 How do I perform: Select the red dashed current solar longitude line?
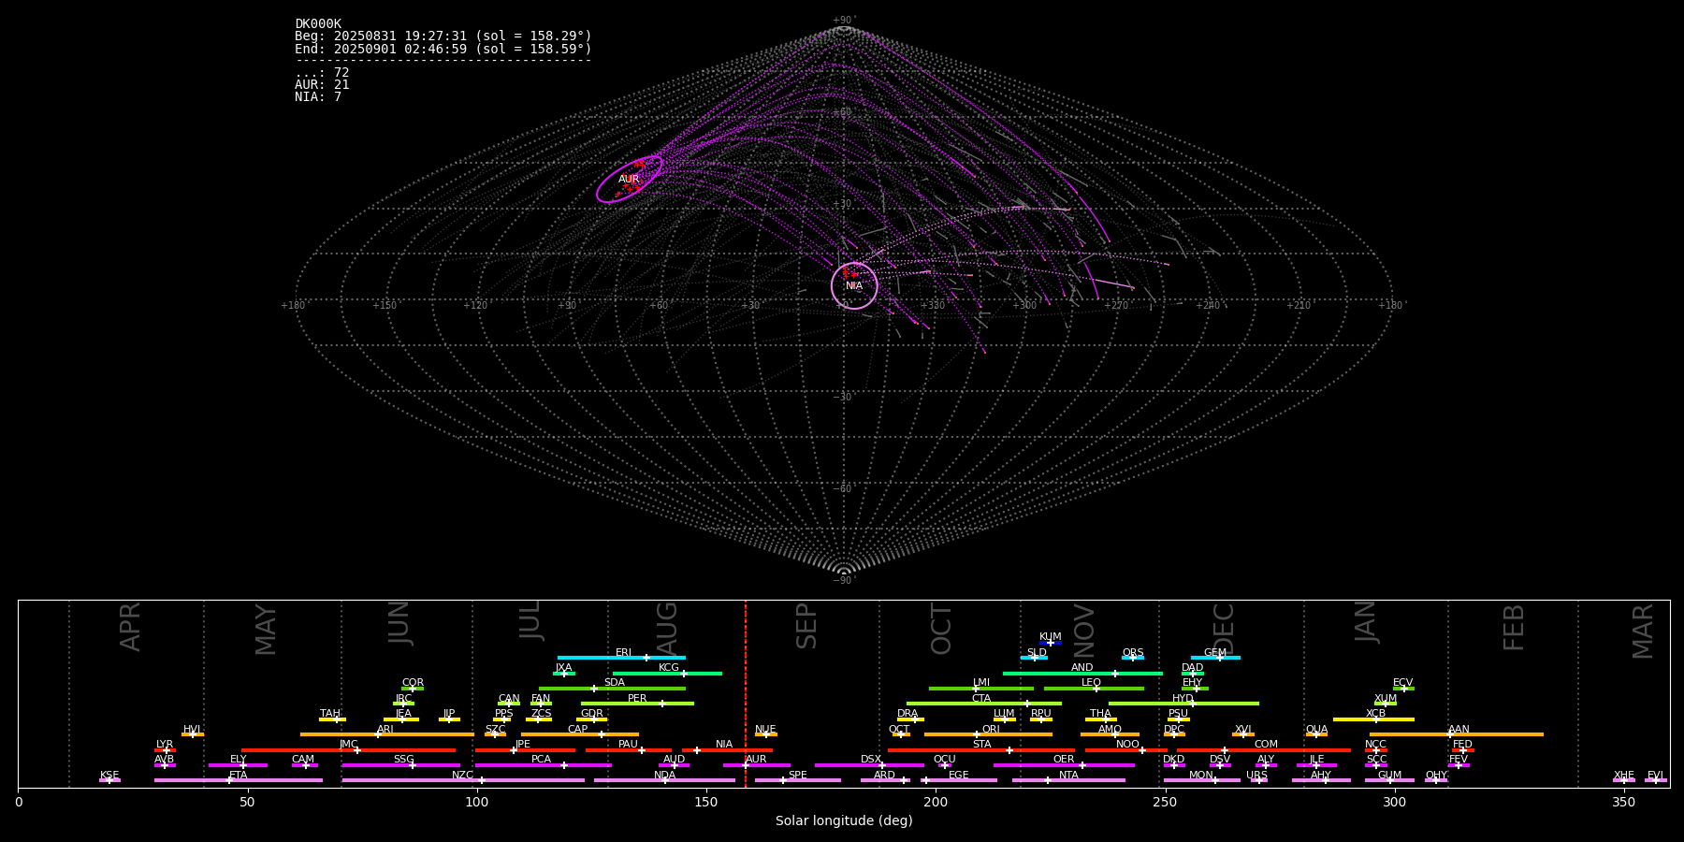[746, 692]
